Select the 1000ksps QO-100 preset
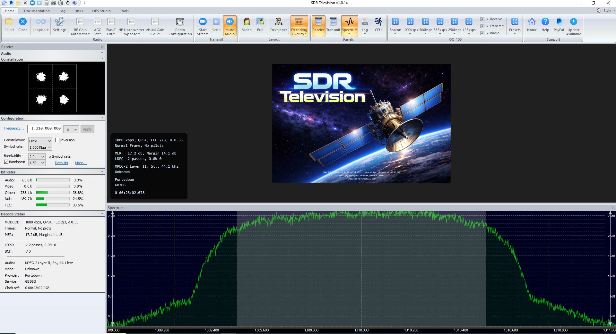This screenshot has height=334, width=616. click(x=410, y=26)
